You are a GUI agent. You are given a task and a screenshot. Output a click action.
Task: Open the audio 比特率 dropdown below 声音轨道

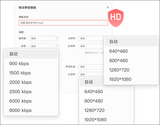point(91,74)
